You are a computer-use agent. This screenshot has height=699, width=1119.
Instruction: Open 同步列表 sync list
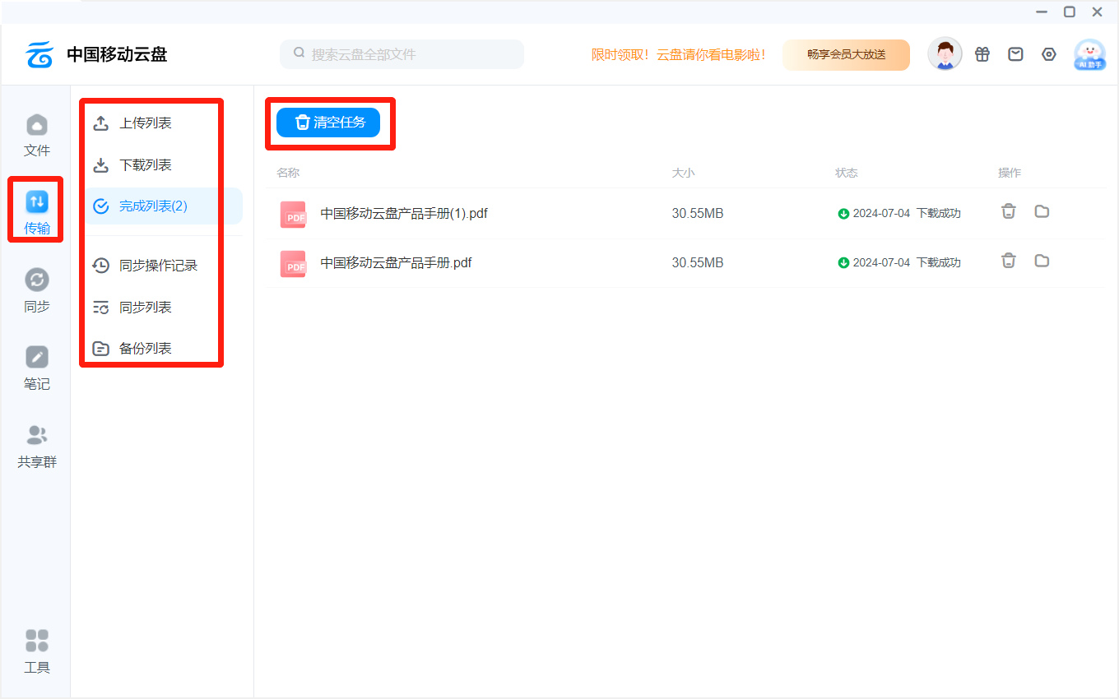(x=146, y=308)
